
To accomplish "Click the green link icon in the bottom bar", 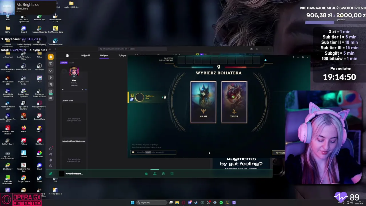I will pyautogui.click(x=51, y=174).
